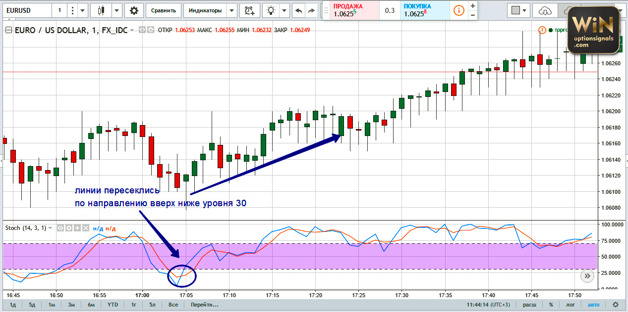This screenshot has height=312, width=628.
Task: Click the candlestick chart style icon
Action: pos(102,10)
